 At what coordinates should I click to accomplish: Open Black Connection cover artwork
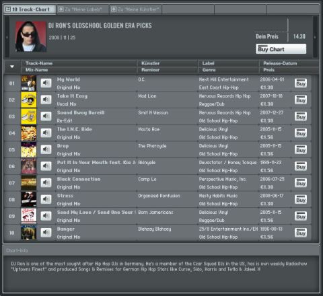click(28, 183)
